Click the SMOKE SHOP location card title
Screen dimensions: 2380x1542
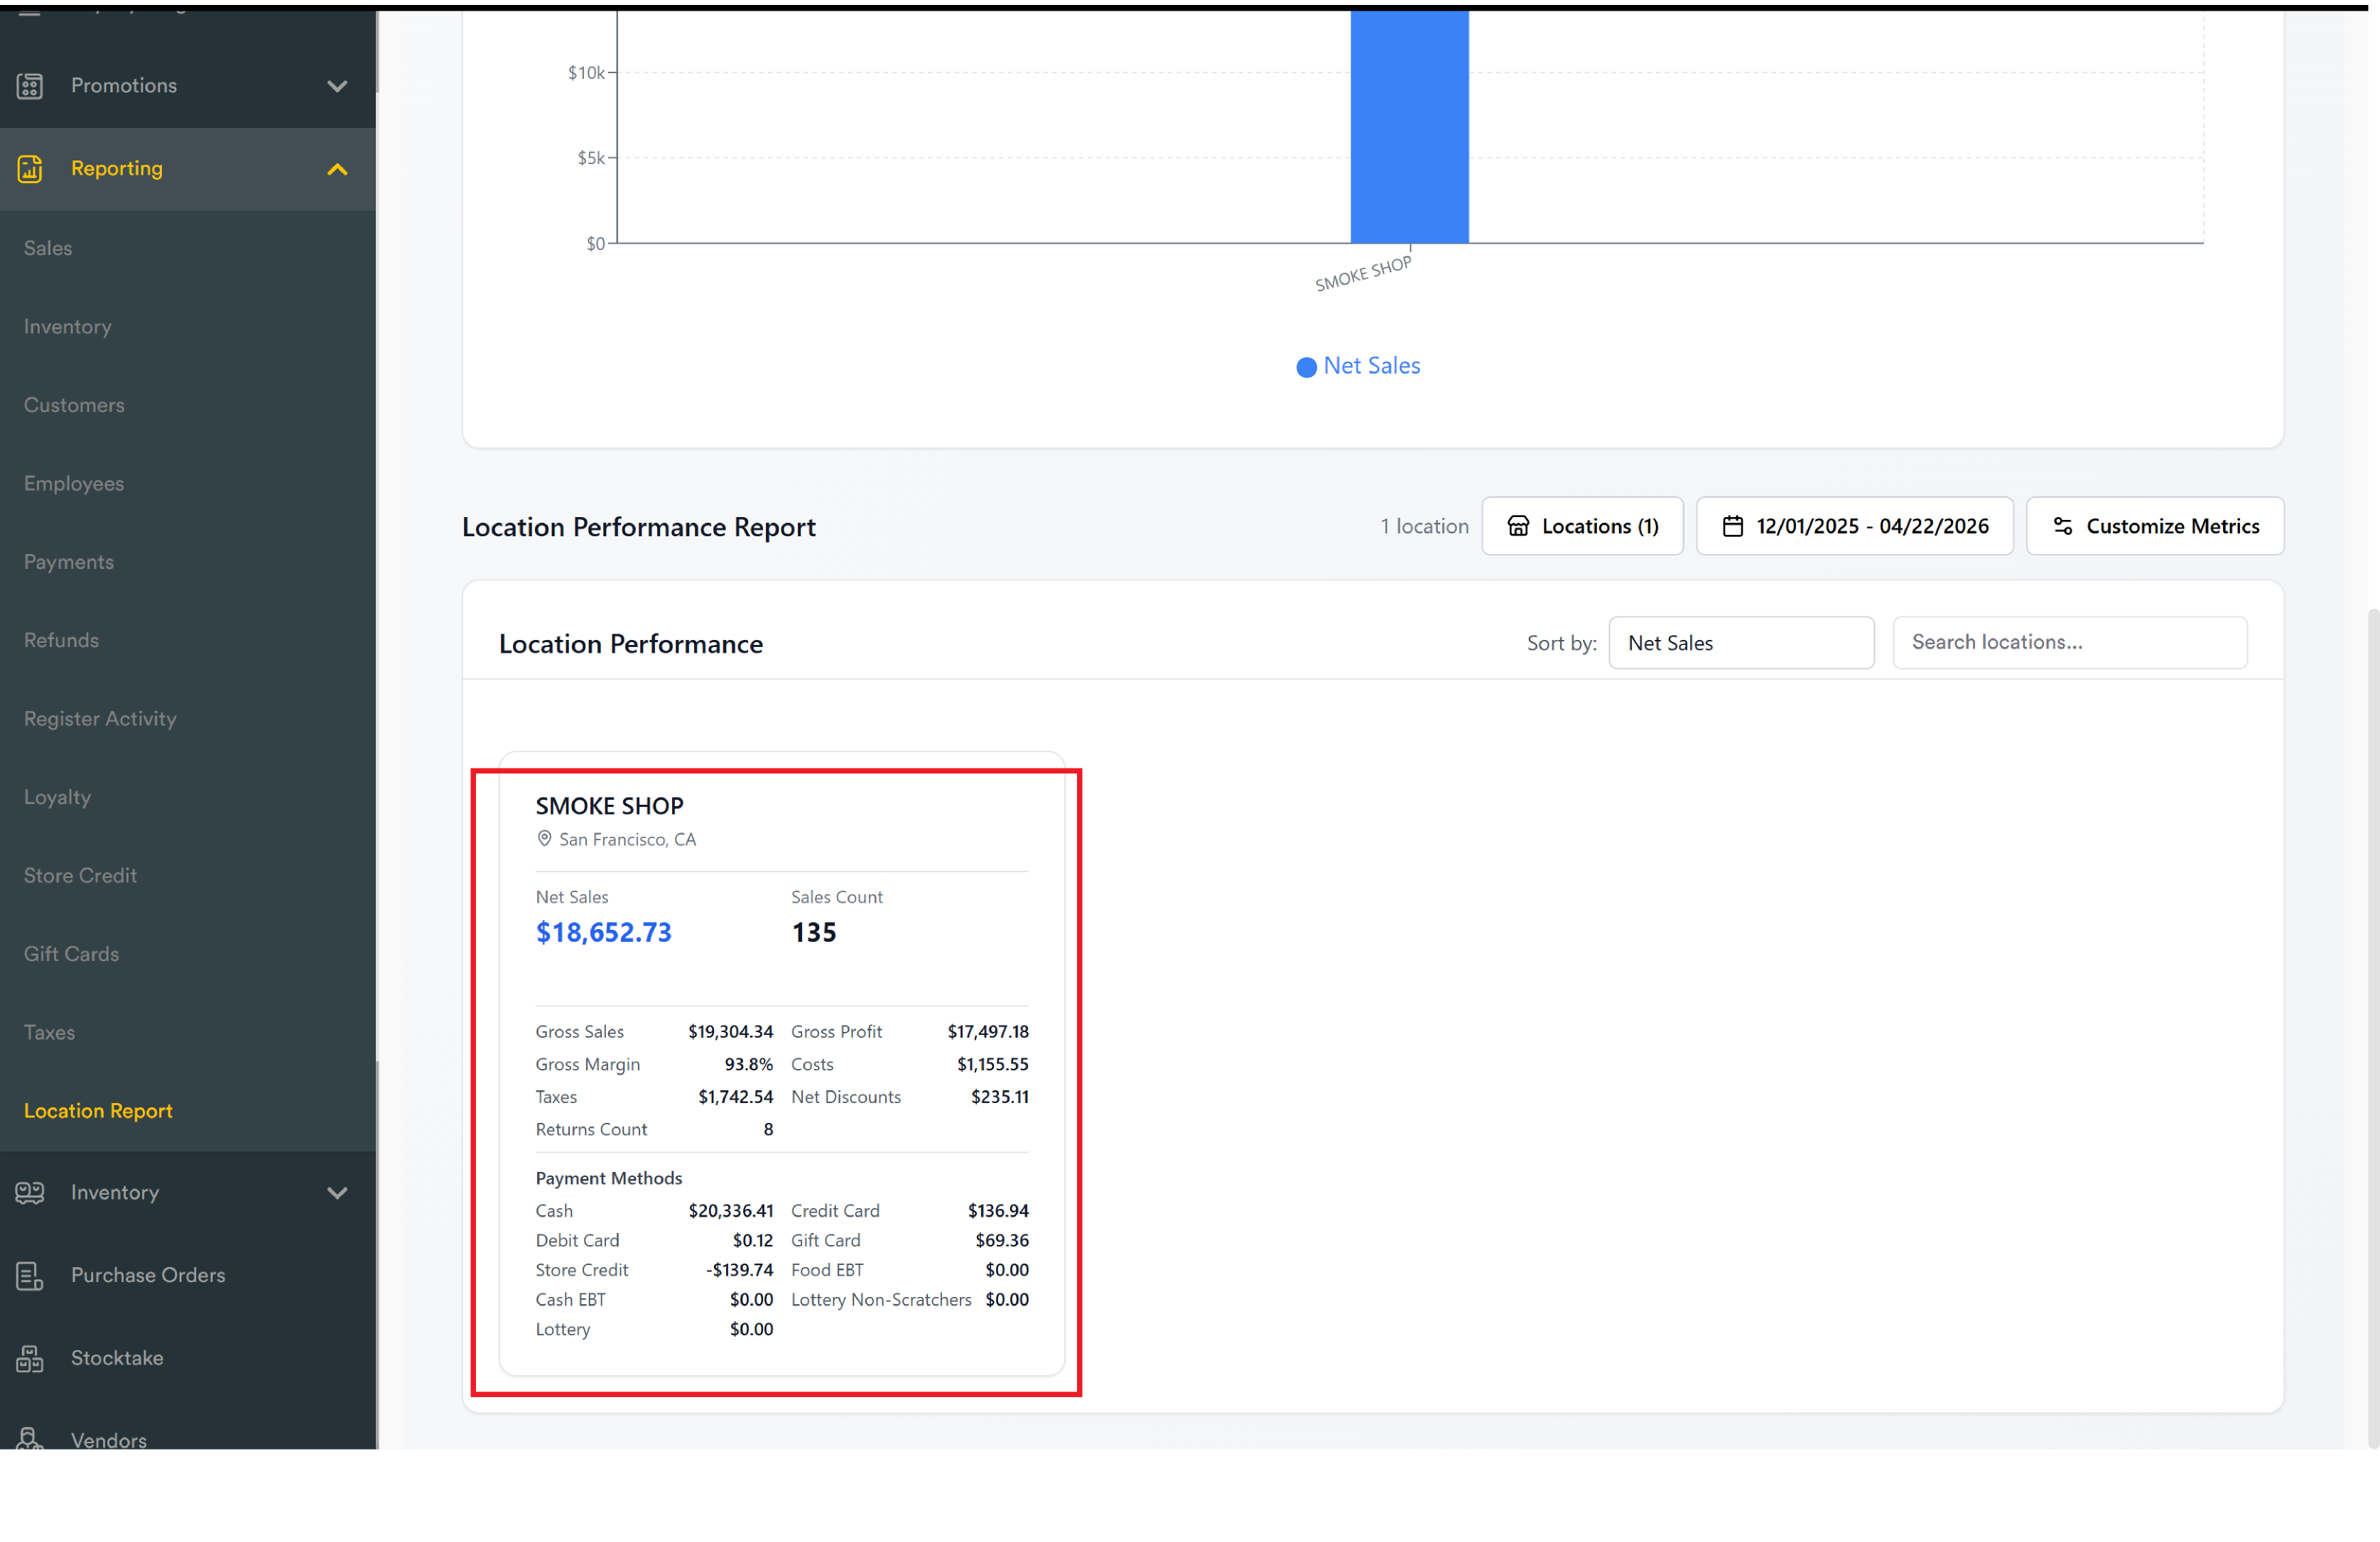(610, 806)
